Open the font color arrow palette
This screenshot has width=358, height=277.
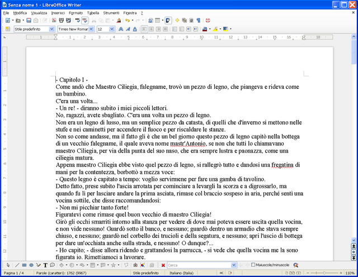[210, 29]
